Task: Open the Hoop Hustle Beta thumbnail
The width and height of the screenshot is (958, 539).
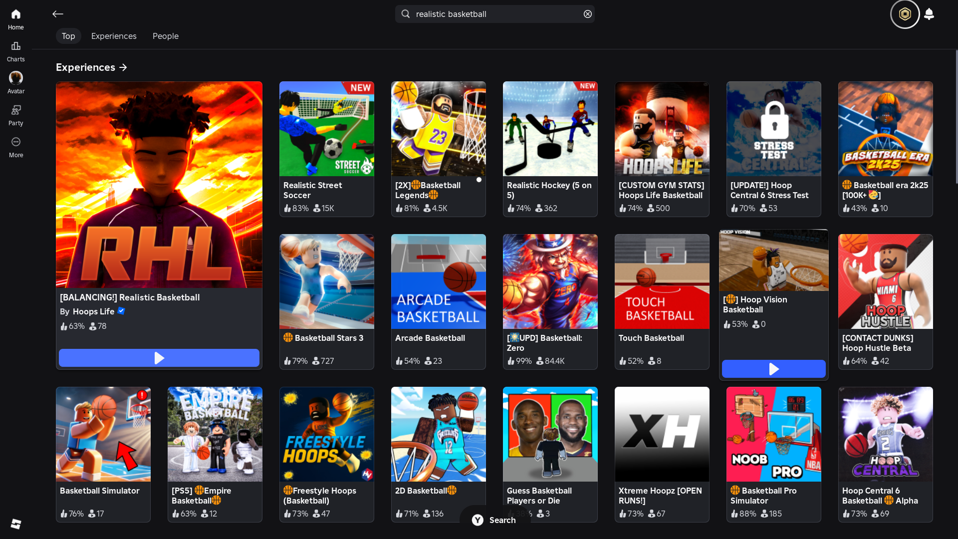Action: click(x=886, y=281)
